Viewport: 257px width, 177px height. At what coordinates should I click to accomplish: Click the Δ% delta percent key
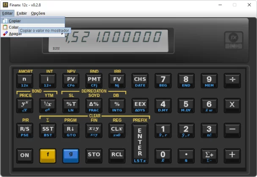click(x=94, y=105)
